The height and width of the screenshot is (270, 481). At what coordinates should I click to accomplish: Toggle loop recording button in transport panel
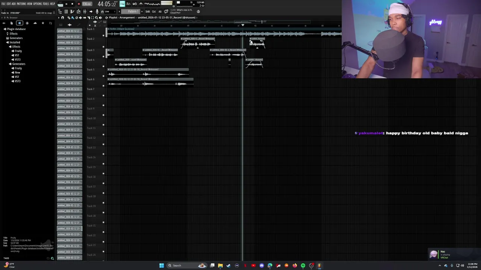[x=135, y=4]
